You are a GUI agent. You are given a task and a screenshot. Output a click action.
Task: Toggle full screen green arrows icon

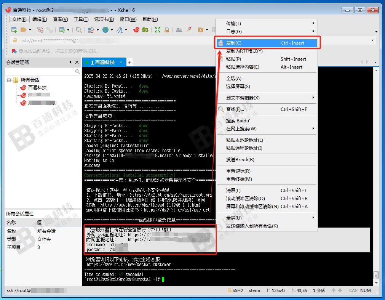(158, 30)
